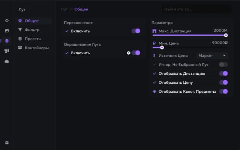Toggle Отображать Цену switch

click(223, 83)
